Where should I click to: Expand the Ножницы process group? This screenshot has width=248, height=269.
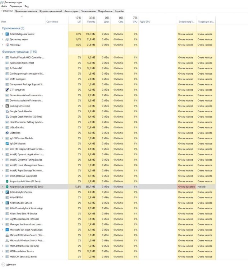point(3,45)
